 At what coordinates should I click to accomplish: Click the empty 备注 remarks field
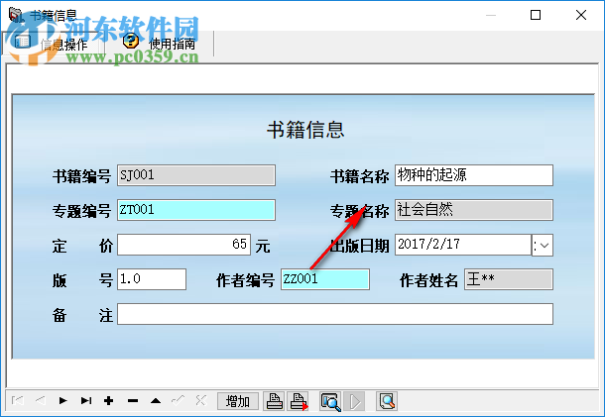tap(335, 314)
